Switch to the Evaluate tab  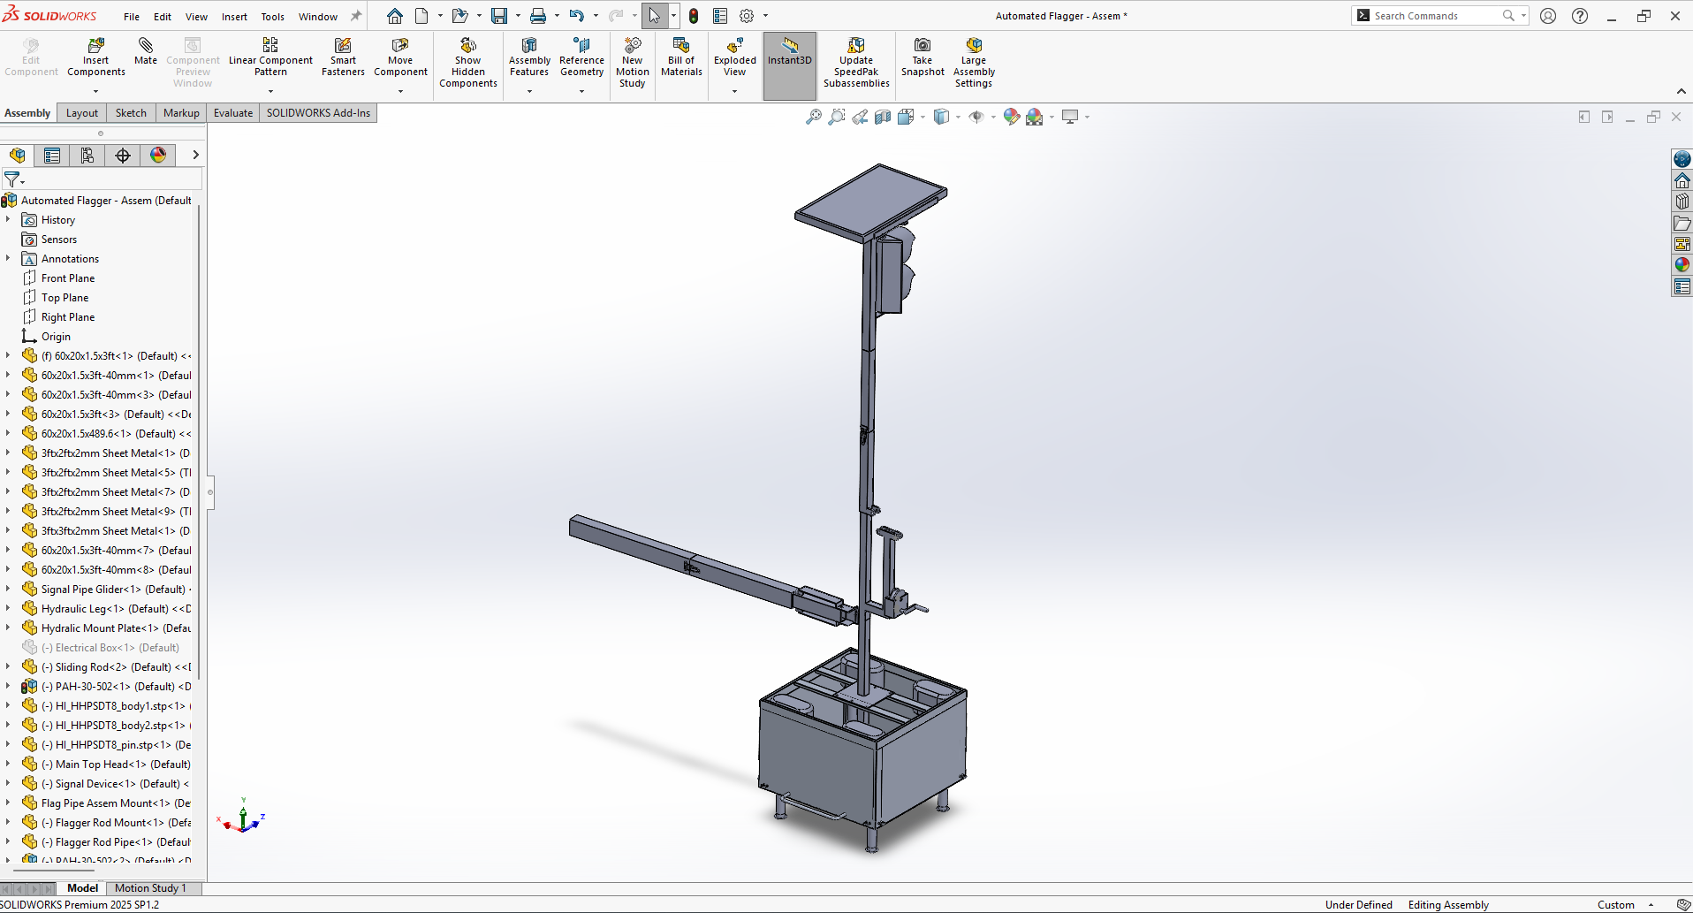(233, 113)
